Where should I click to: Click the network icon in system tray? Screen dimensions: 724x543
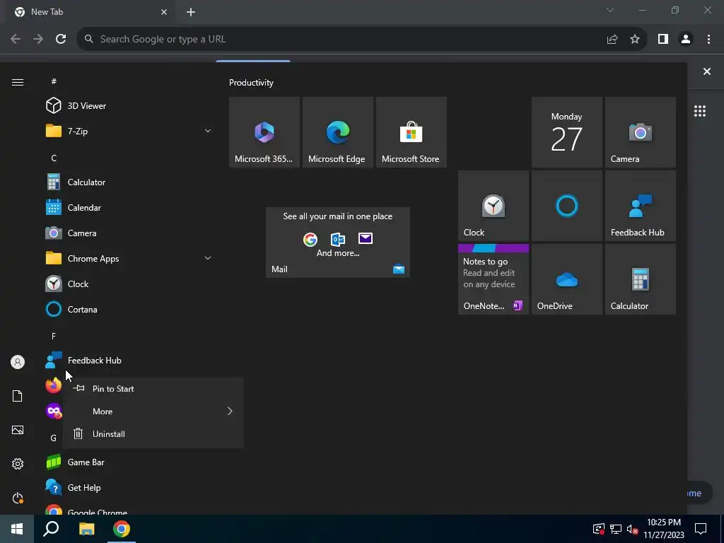point(616,529)
